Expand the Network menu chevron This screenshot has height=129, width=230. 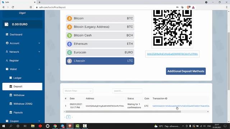(39, 52)
